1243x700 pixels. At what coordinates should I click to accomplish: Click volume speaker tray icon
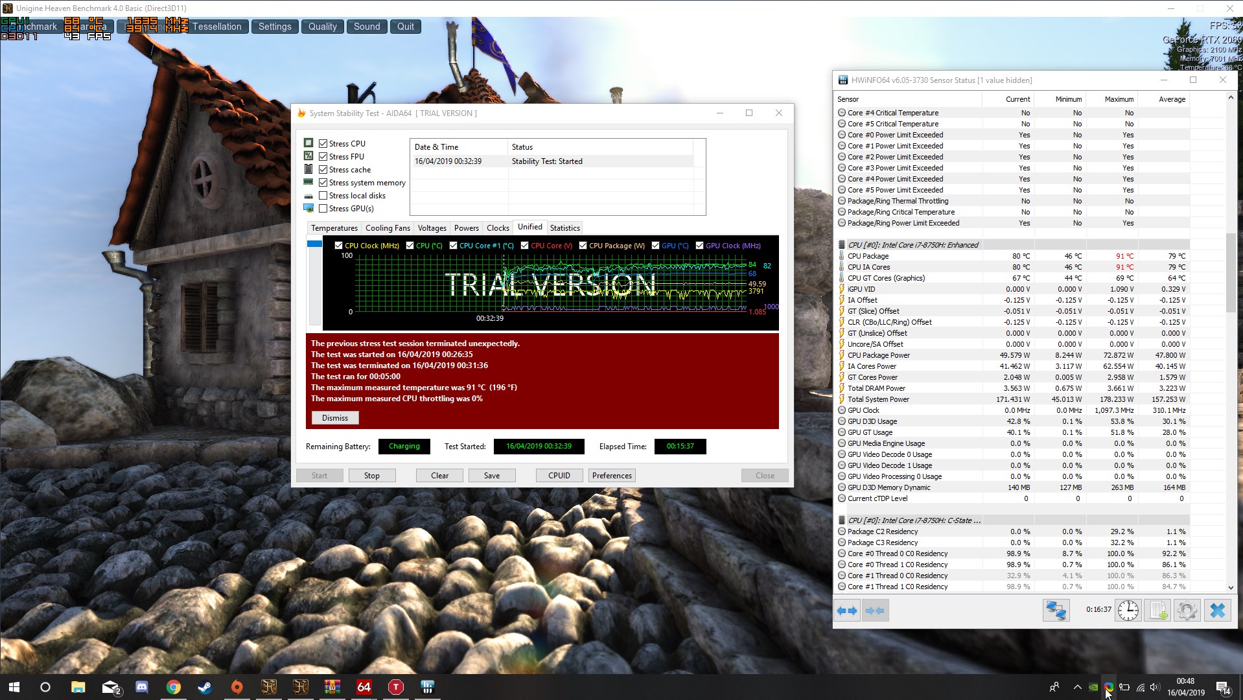[1156, 687]
